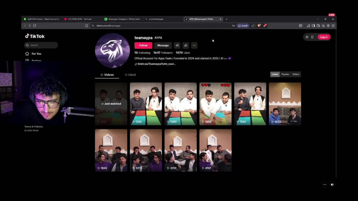Click the Install button in address bar
The width and height of the screenshot is (358, 201).
[243, 26]
